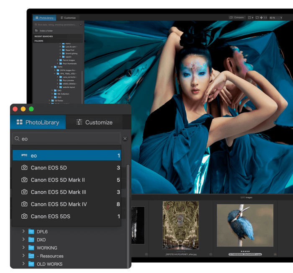Click camera icon next to Canon EOS 5DS
293x273 pixels.
pos(24,216)
